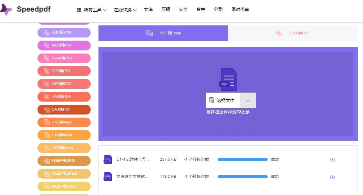Click the OFD转PDF conversion icon
This screenshot has width=363, height=195.
[x=46, y=84]
